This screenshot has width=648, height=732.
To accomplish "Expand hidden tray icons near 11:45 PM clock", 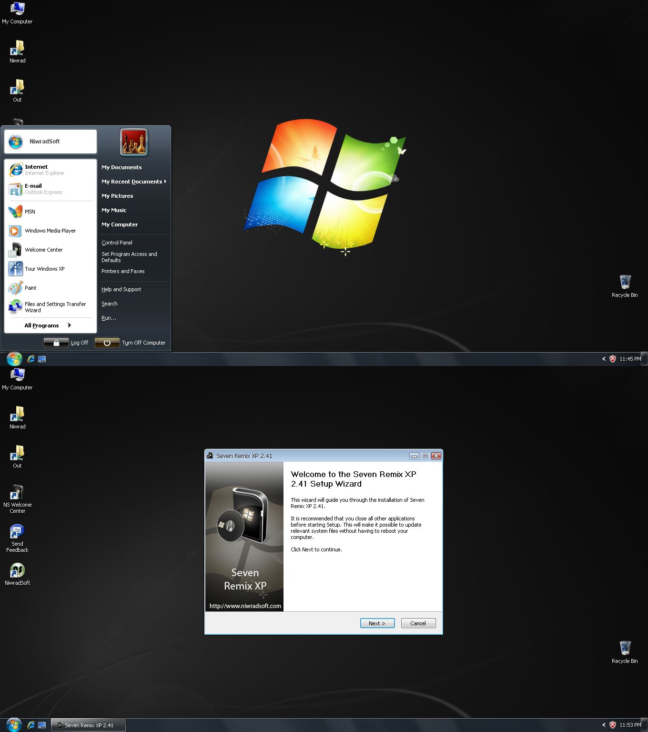I will (x=604, y=359).
